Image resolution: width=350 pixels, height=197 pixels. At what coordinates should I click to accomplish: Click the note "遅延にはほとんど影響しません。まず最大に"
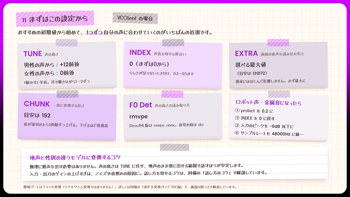point(270,81)
